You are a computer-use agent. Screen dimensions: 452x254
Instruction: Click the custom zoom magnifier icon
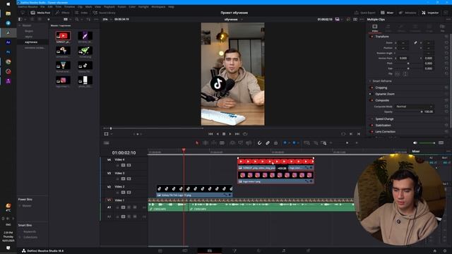pos(324,143)
